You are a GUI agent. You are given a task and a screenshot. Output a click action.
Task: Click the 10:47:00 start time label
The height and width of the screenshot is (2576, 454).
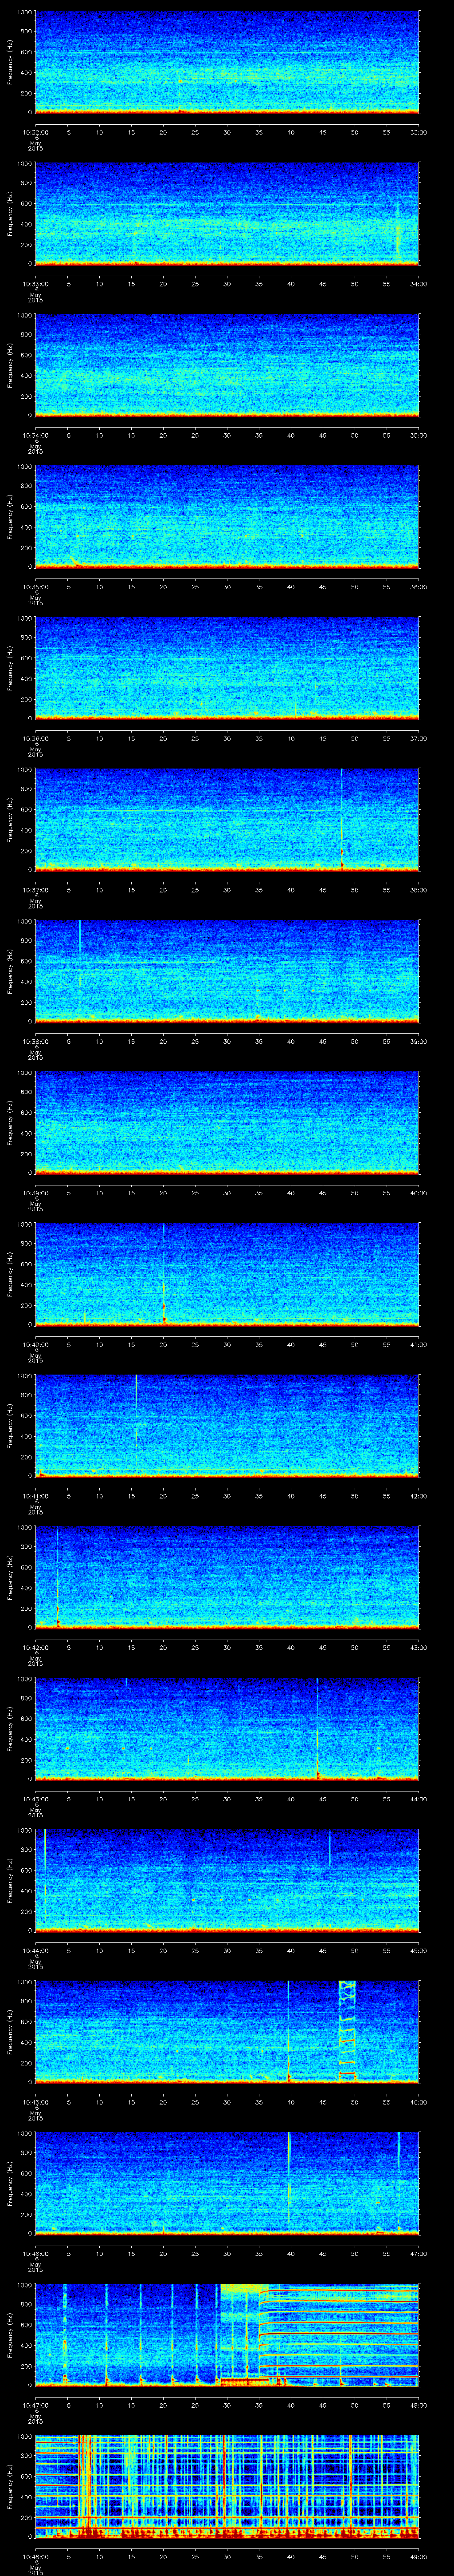(x=35, y=2405)
